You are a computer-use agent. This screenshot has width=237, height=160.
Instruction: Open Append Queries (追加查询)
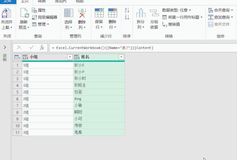pyautogui.click(x=220, y=17)
